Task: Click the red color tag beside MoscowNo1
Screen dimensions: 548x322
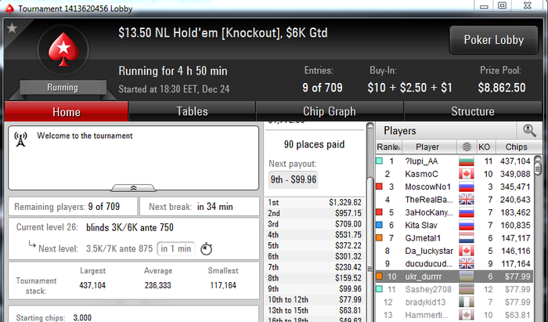Action: tap(379, 186)
